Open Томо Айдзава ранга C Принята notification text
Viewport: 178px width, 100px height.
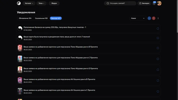(61, 58)
